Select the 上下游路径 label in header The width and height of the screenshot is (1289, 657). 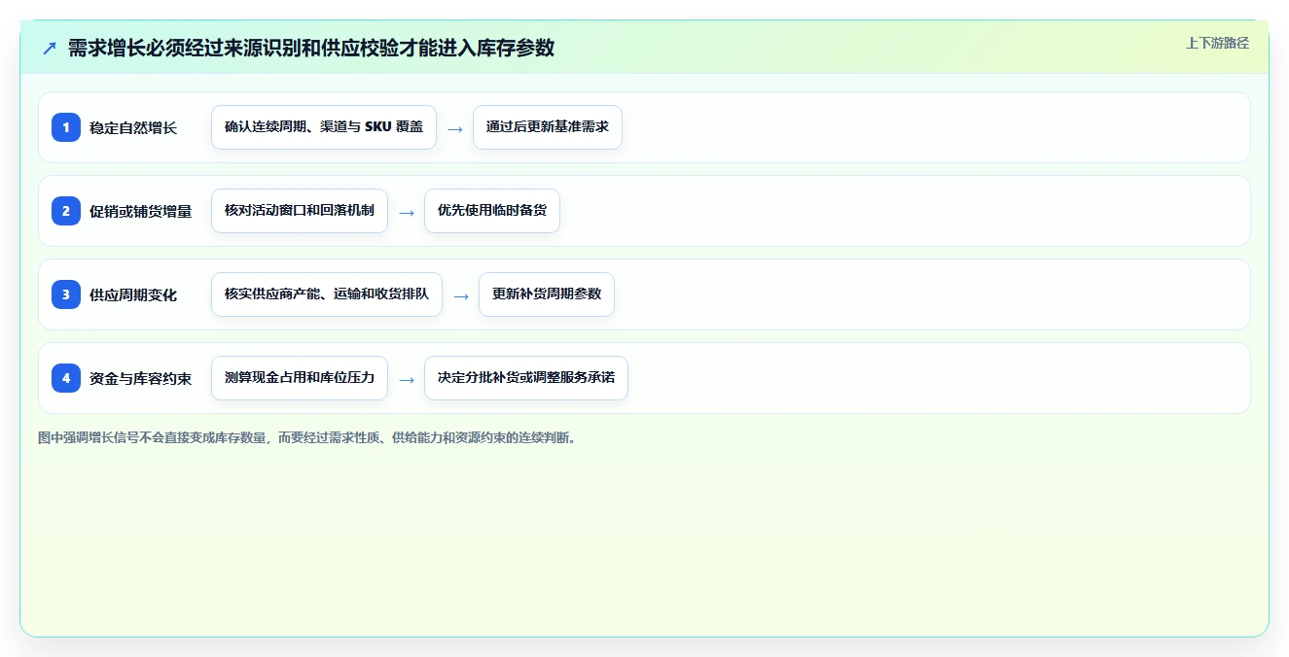[1217, 44]
